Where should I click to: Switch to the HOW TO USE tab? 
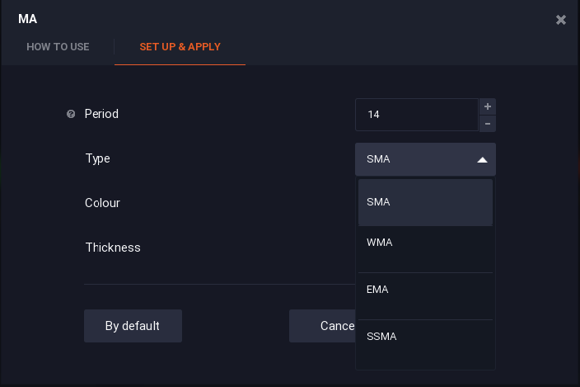coord(58,47)
